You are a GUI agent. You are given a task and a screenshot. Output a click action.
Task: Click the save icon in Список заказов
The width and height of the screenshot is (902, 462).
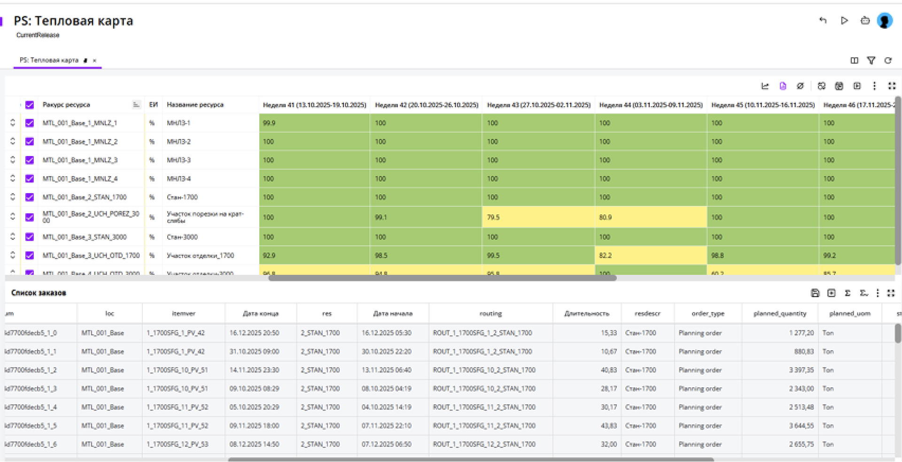tap(815, 293)
